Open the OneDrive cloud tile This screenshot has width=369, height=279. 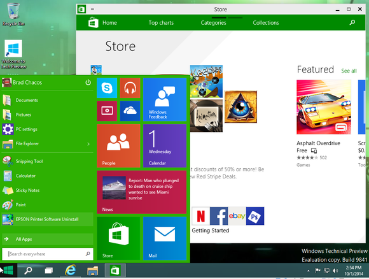tap(130, 111)
